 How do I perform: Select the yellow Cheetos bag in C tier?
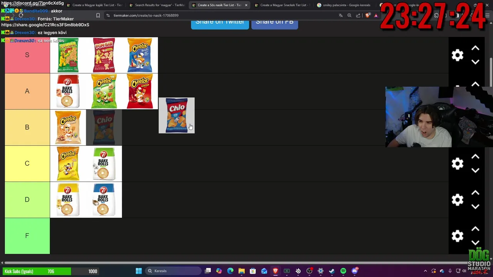[x=68, y=164]
